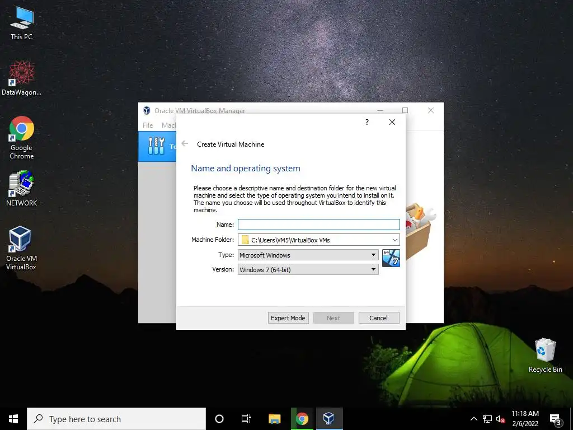Maximize the VirtualBox Manager window

click(x=405, y=110)
